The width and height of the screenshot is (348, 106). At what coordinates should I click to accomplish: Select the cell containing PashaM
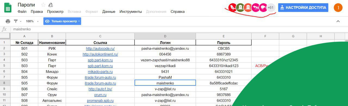(165, 77)
